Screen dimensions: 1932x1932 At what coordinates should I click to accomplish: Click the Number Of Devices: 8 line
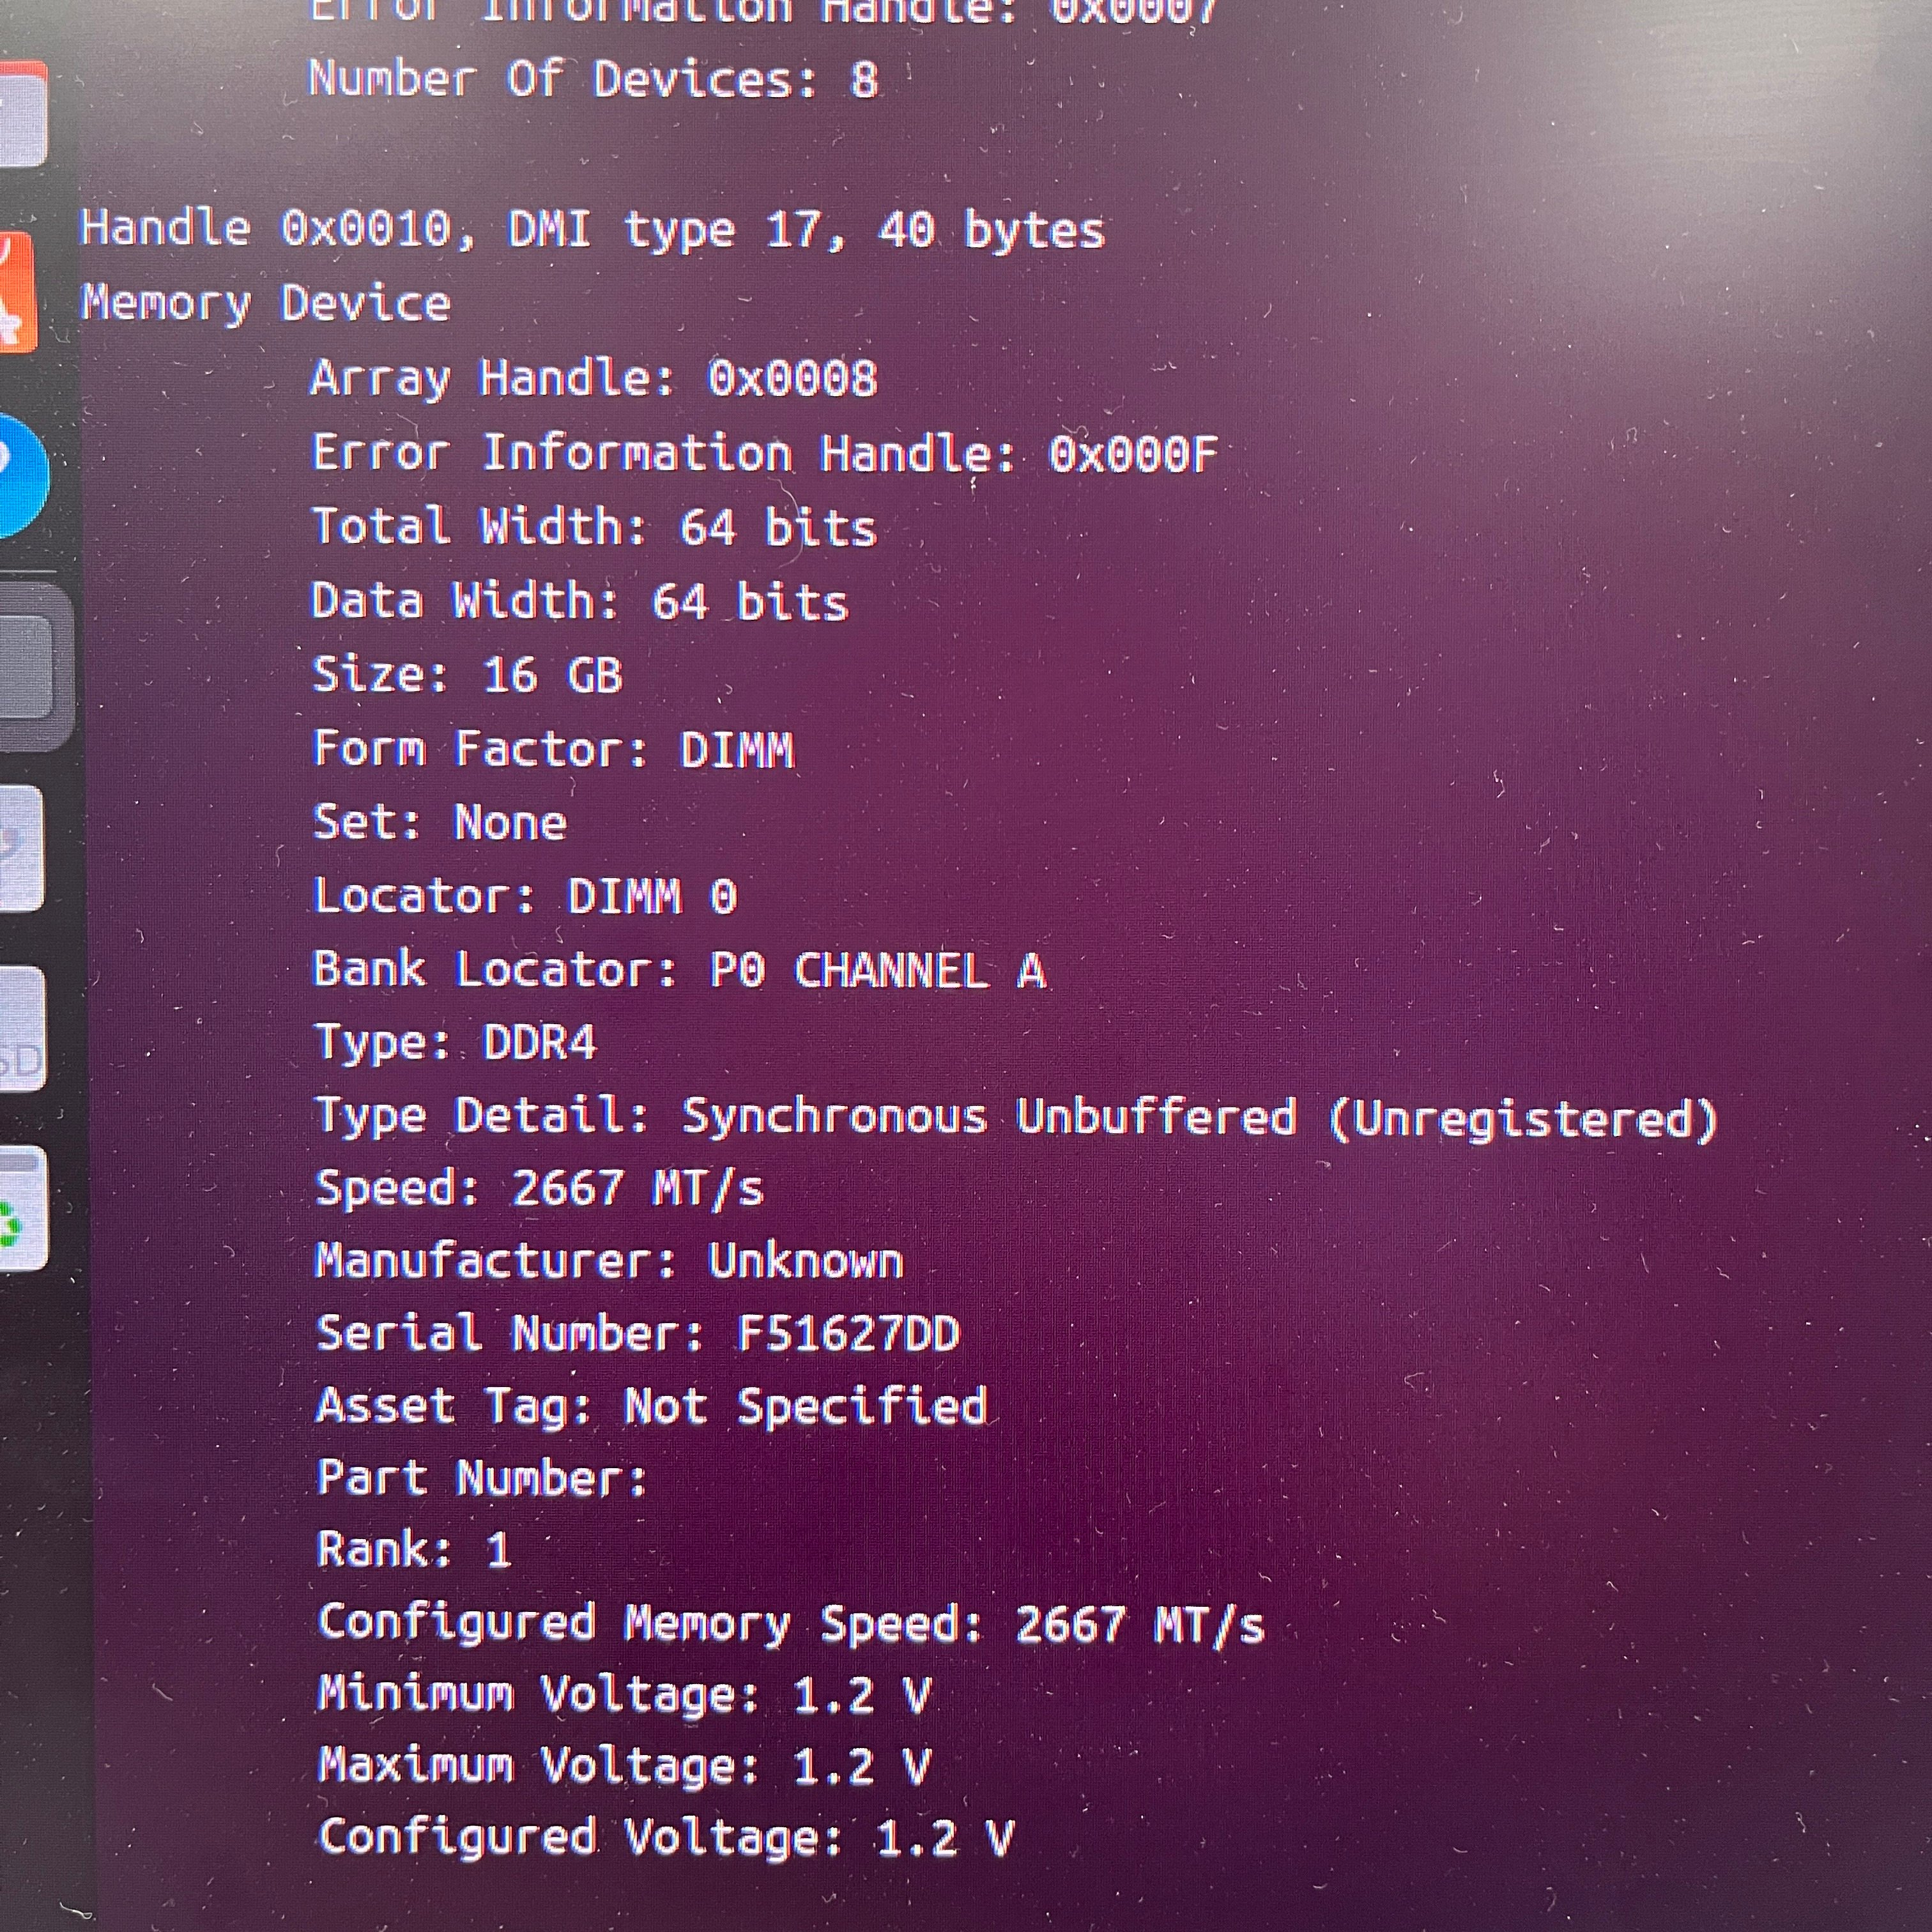pyautogui.click(x=594, y=79)
